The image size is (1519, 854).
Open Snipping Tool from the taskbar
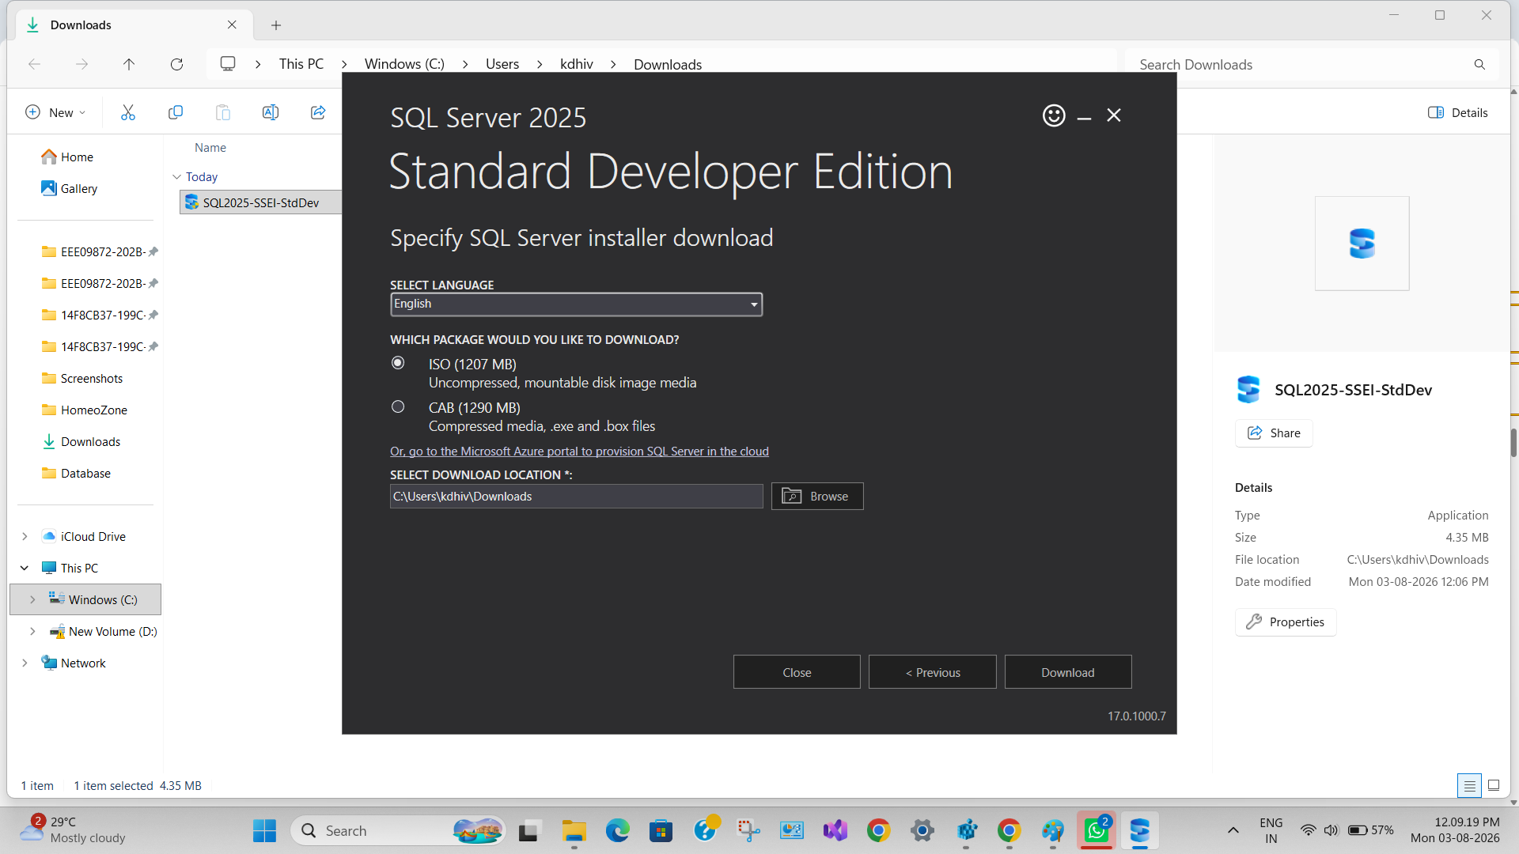[x=748, y=830]
